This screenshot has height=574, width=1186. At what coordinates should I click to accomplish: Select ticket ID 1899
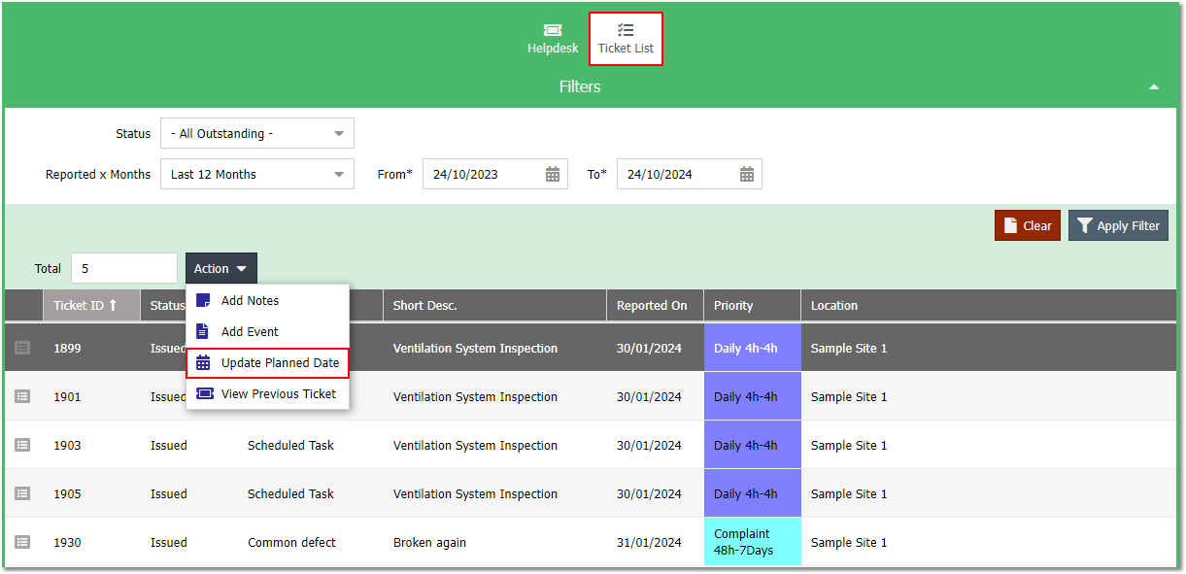coord(67,348)
